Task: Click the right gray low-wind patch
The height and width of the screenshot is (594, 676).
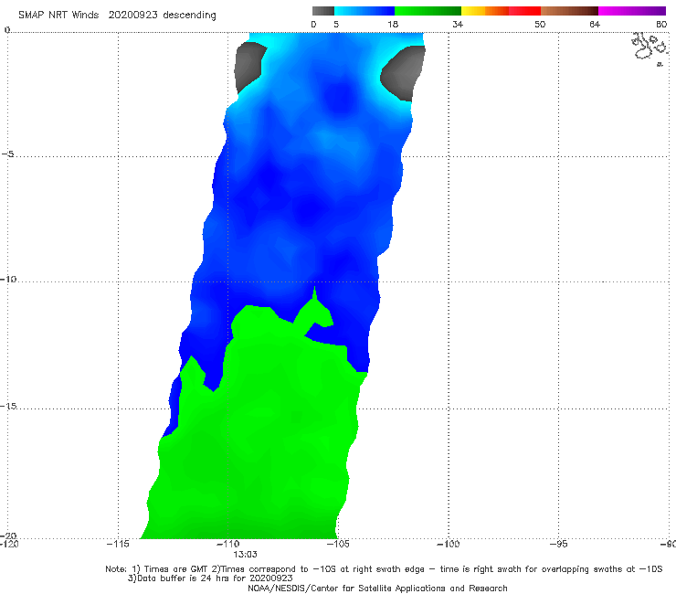Action: click(x=403, y=72)
